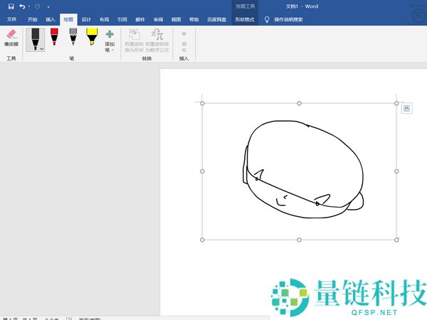Switch to the 设计 (Design) tab

[86, 20]
